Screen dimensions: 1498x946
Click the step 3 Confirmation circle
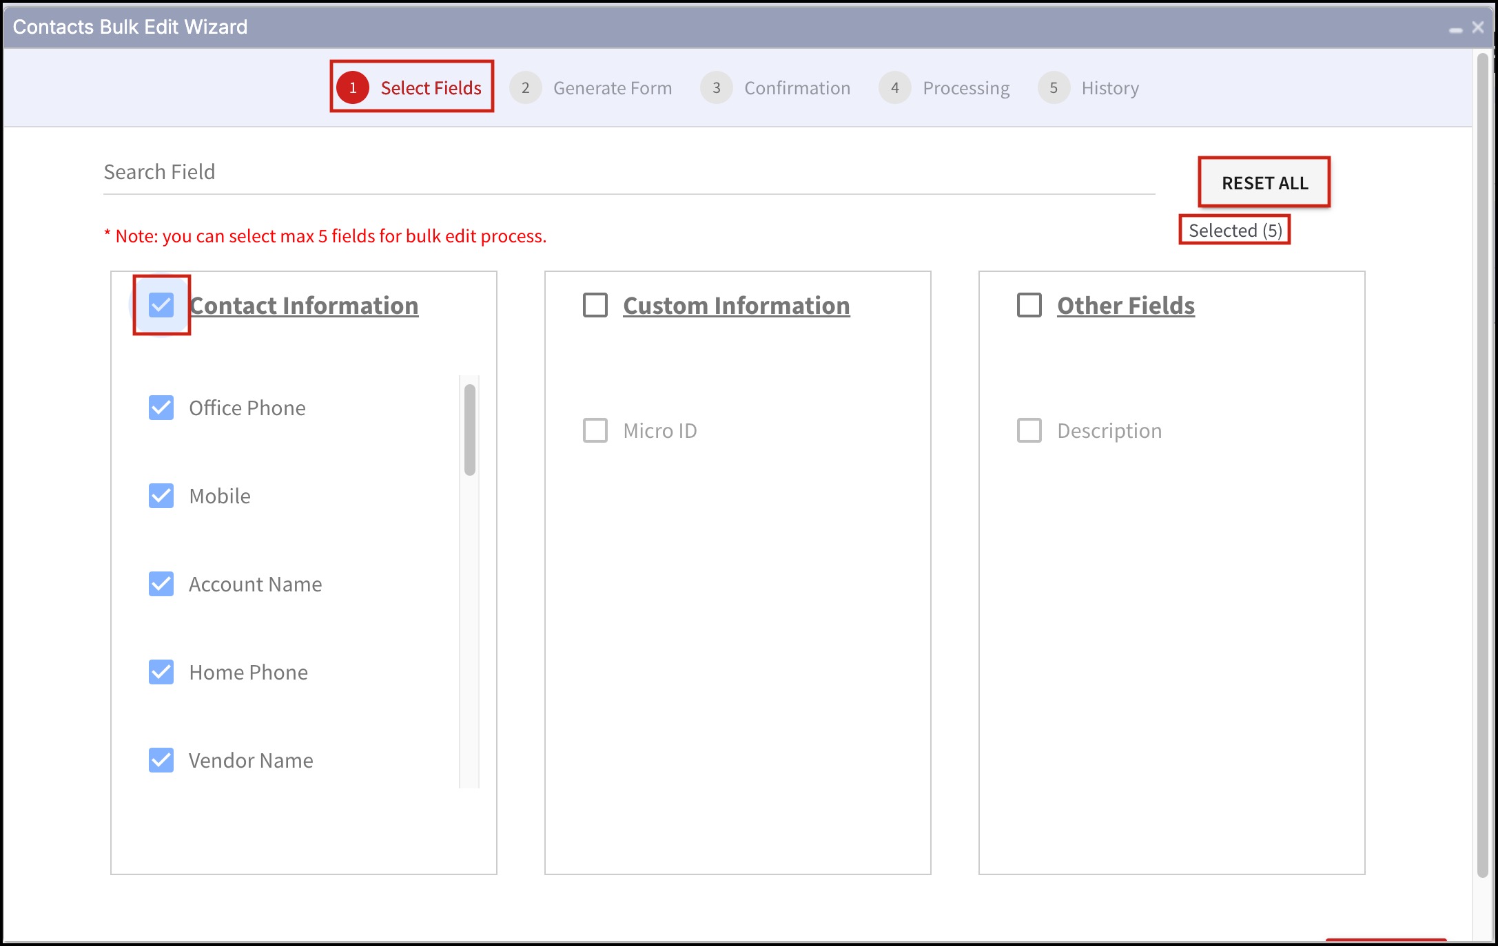pos(716,88)
